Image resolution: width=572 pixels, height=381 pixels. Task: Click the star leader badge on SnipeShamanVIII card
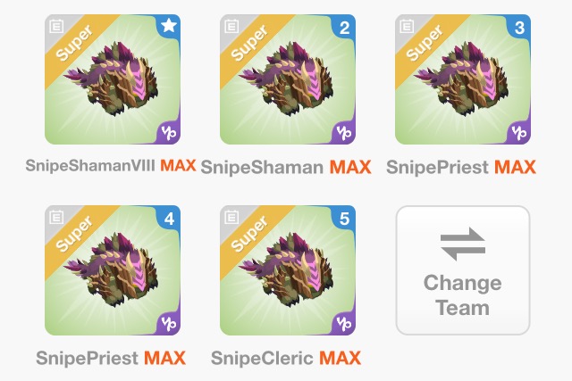pyautogui.click(x=169, y=26)
